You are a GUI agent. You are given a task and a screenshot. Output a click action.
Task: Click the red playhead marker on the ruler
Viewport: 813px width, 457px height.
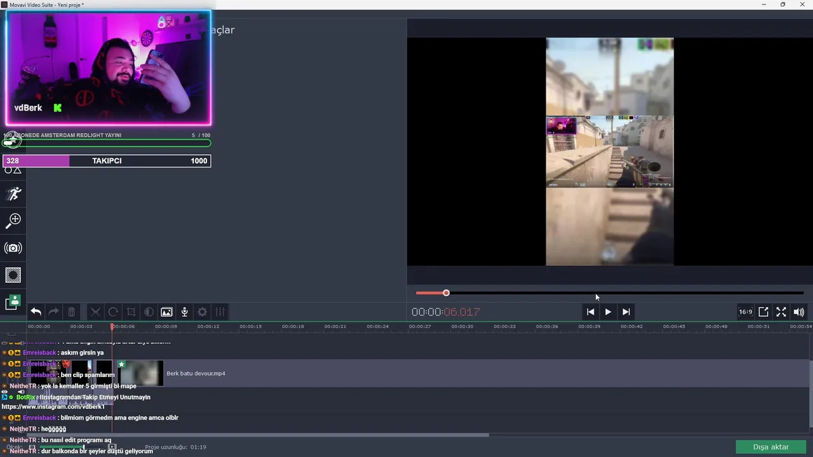coord(112,326)
